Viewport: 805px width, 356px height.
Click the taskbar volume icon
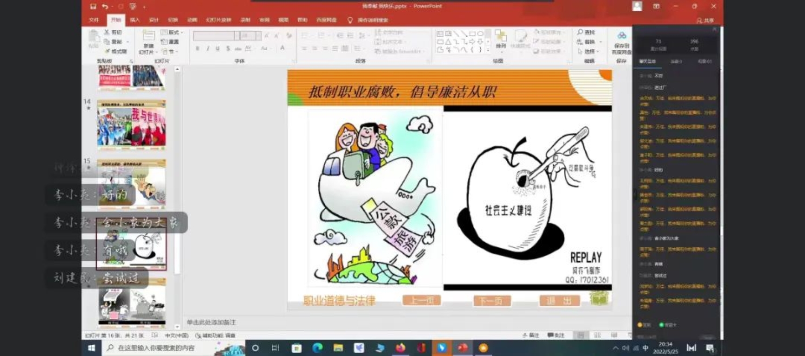point(625,348)
